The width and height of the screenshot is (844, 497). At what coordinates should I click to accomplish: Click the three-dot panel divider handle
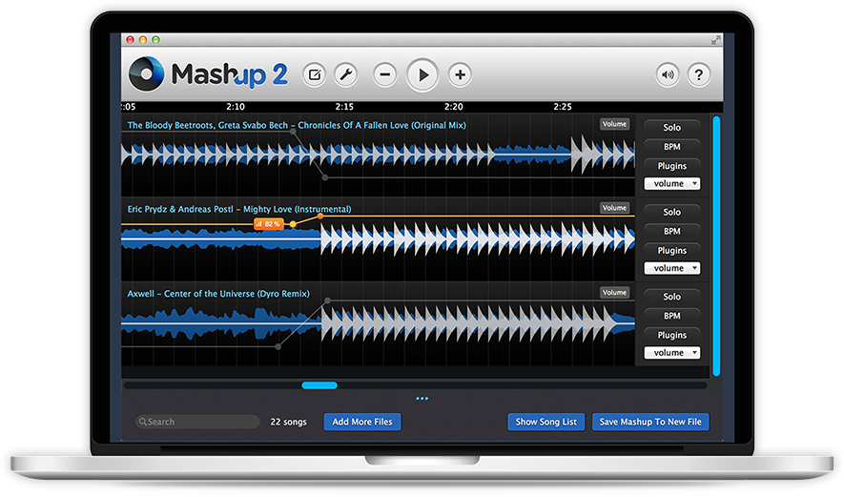click(x=422, y=399)
